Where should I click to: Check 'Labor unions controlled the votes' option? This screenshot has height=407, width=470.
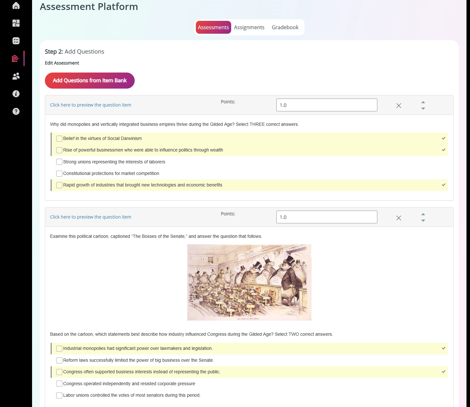point(59,395)
